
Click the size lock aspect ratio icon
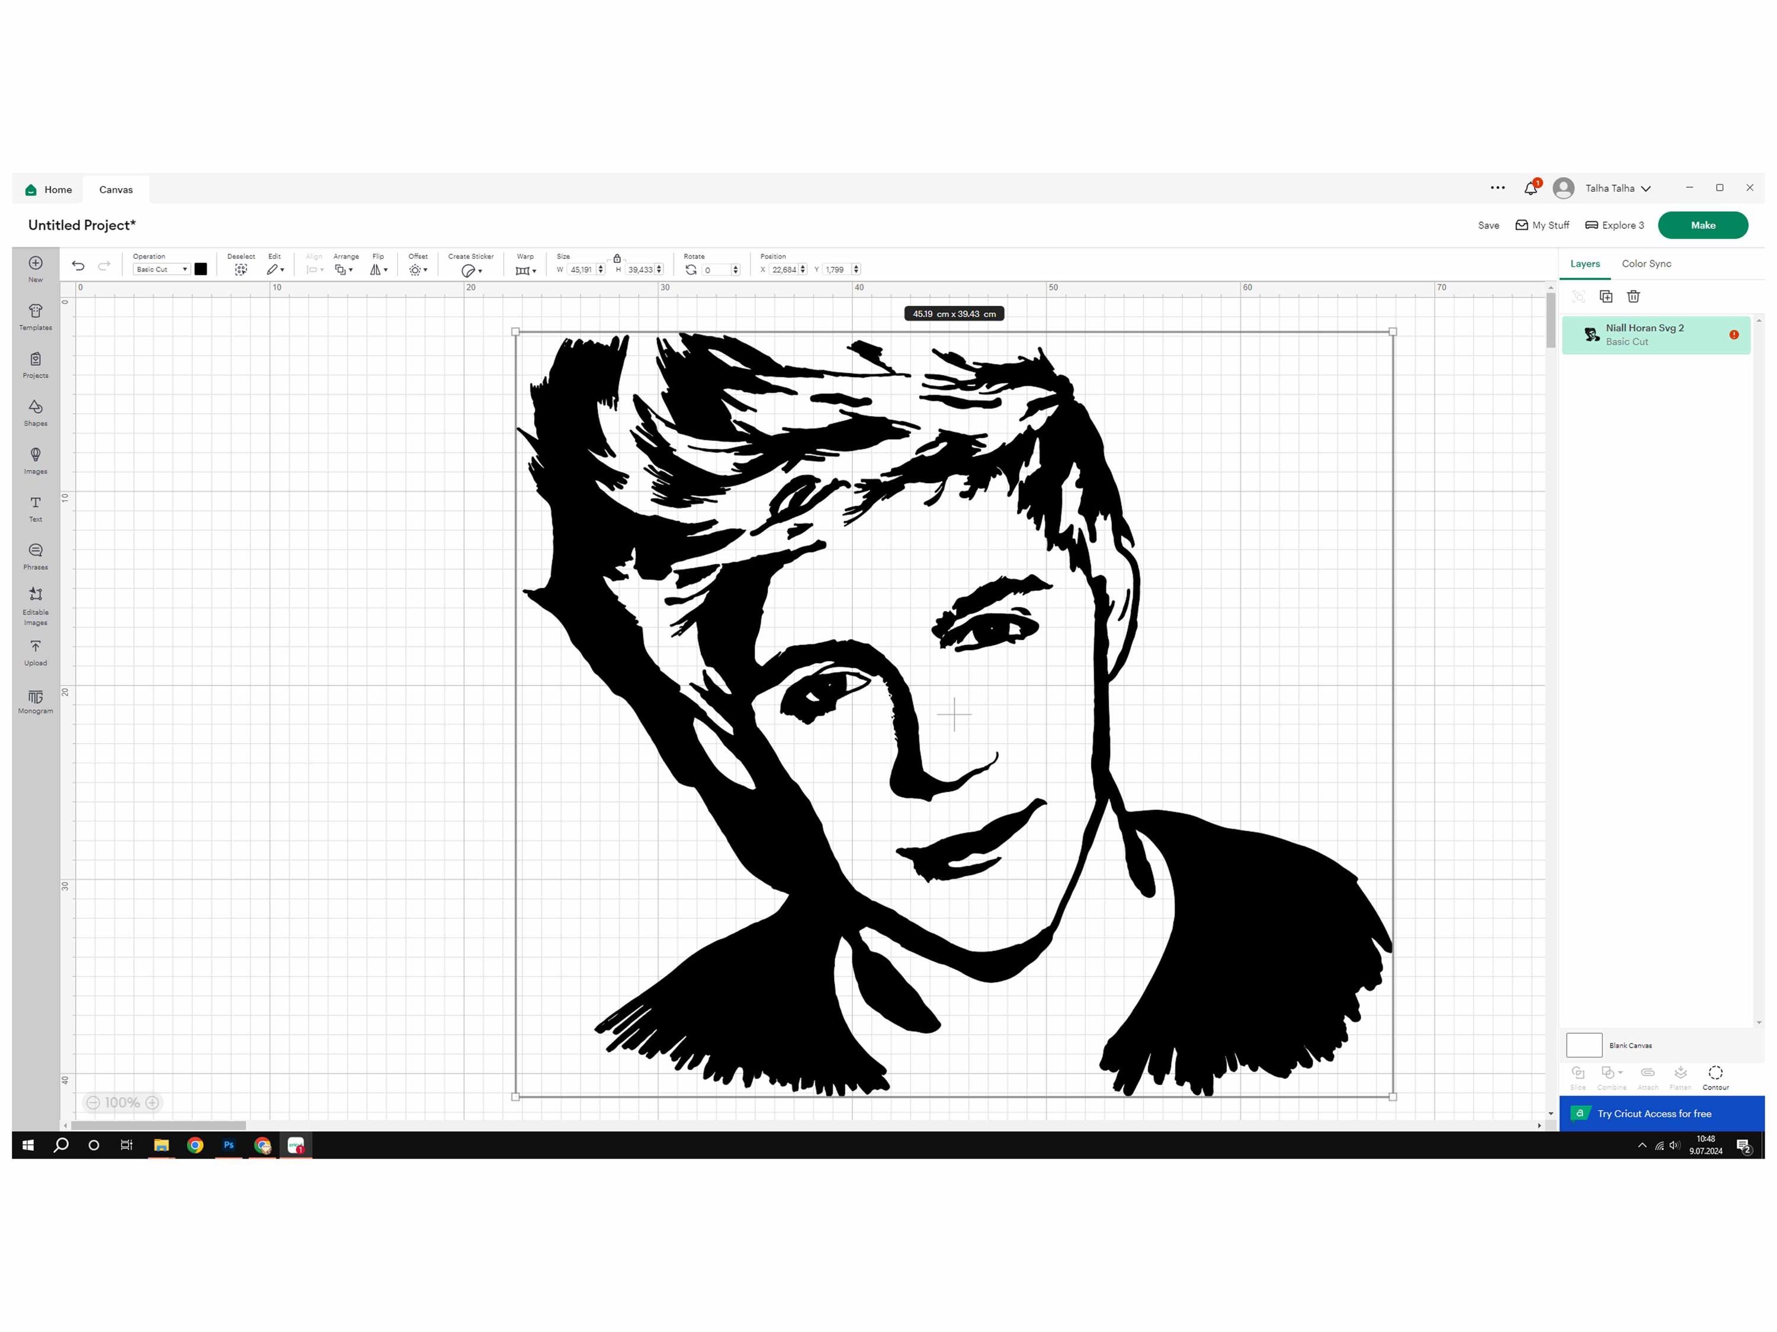tap(617, 259)
